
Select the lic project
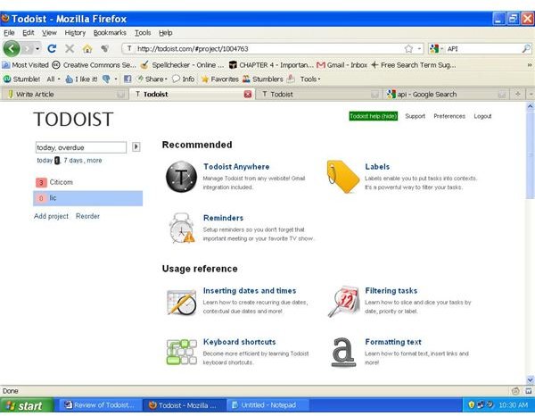pyautogui.click(x=88, y=198)
